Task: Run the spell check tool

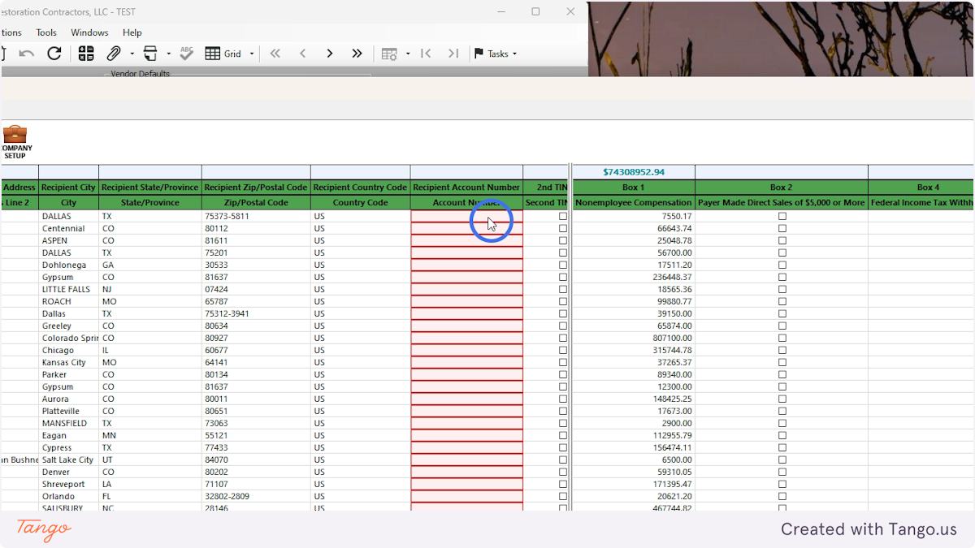Action: pyautogui.click(x=185, y=54)
